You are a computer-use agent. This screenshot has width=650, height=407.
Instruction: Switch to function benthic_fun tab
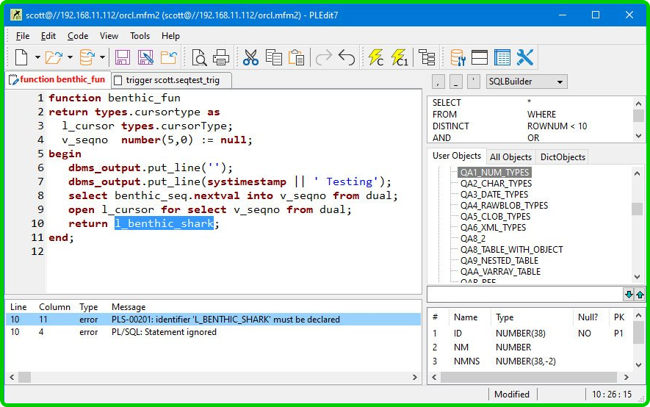[x=58, y=79]
